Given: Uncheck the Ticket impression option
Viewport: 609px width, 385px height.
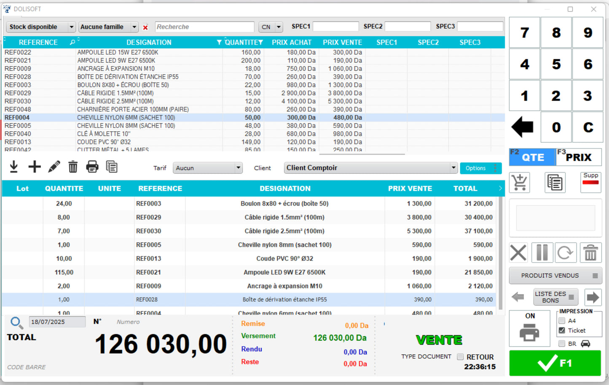Looking at the screenshot, I should click(562, 330).
